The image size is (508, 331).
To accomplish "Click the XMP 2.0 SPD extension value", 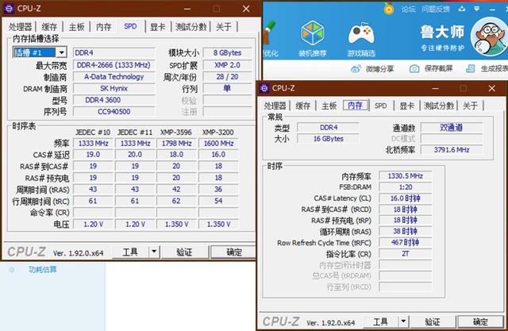I will point(228,65).
